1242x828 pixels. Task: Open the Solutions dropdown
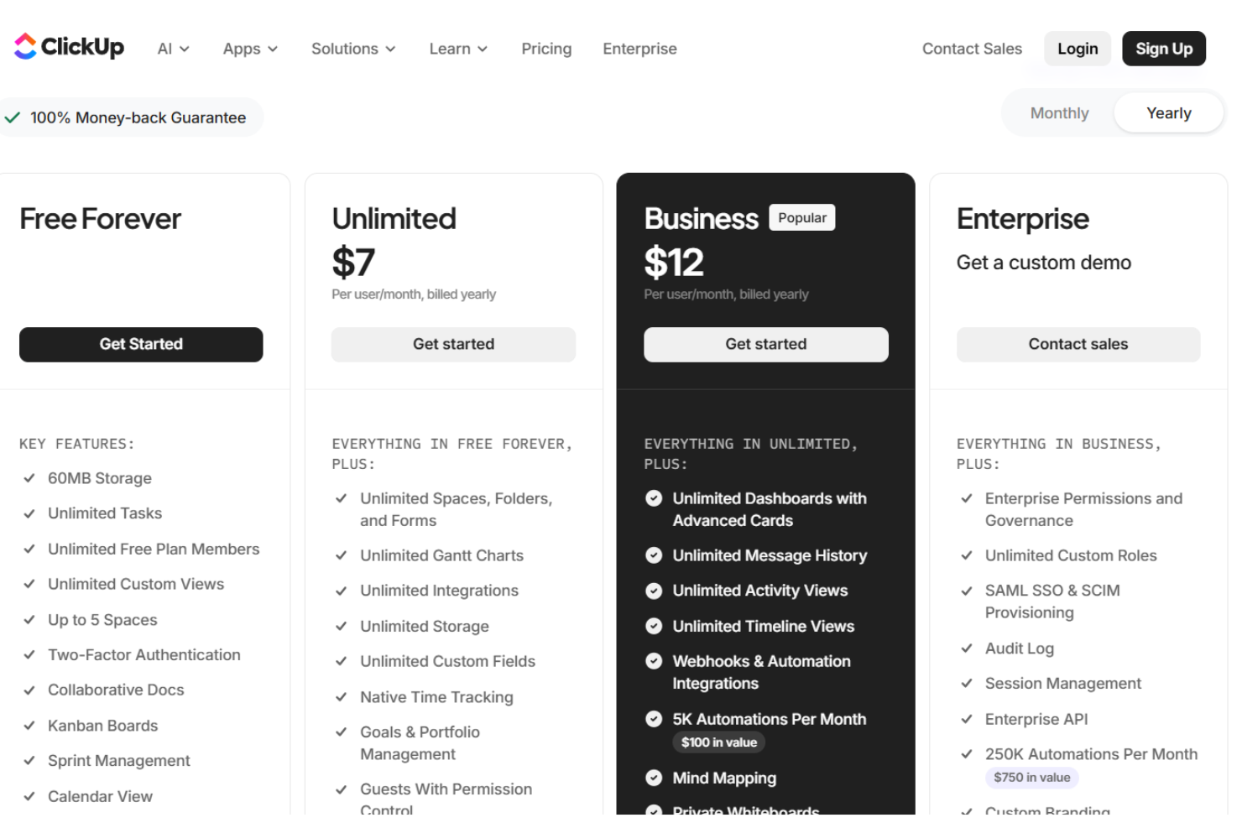coord(352,49)
